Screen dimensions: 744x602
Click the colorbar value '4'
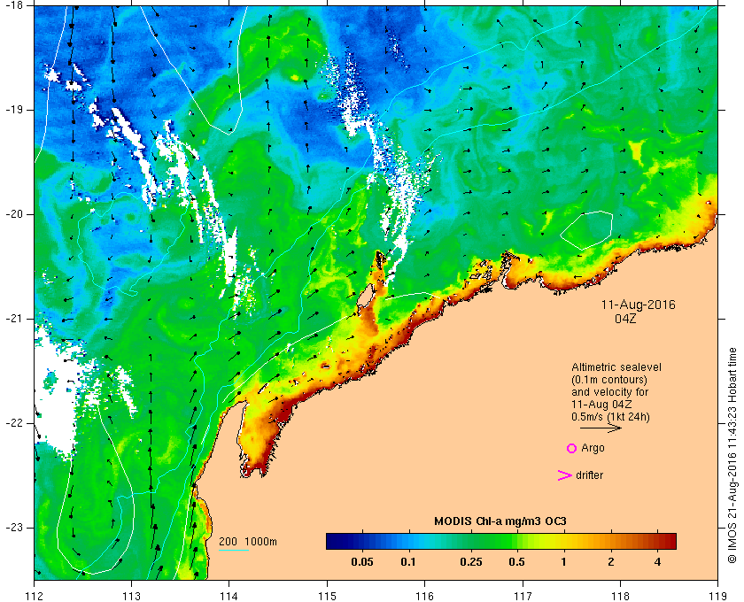pyautogui.click(x=657, y=562)
